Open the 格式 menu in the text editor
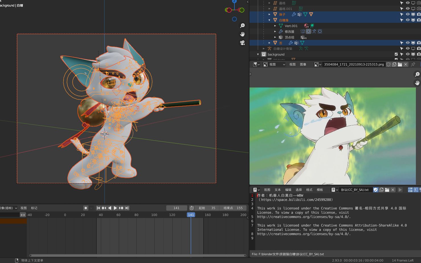The width and height of the screenshot is (421, 263). pos(309,189)
